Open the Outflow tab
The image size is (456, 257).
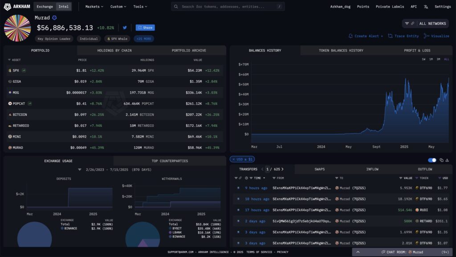coord(425,169)
